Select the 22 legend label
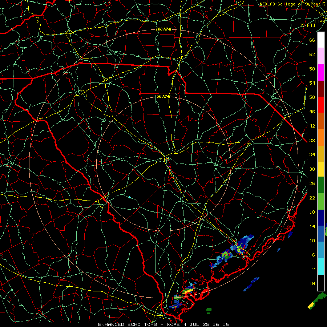Viewport: 327px width, 327px height. pyautogui.click(x=312, y=198)
